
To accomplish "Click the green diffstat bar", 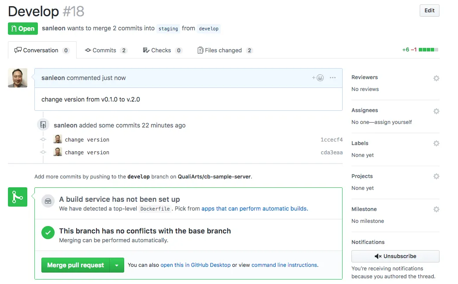I will [428, 50].
